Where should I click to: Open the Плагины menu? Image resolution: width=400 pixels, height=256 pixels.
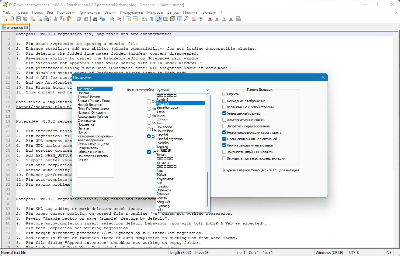point(191,12)
